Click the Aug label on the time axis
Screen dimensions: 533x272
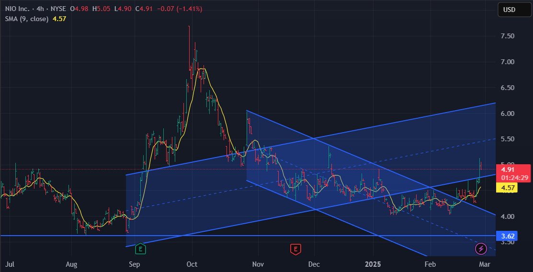72,264
